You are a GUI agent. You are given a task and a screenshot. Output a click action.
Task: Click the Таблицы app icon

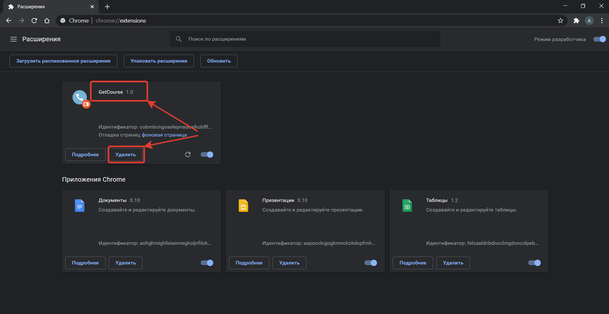(407, 205)
